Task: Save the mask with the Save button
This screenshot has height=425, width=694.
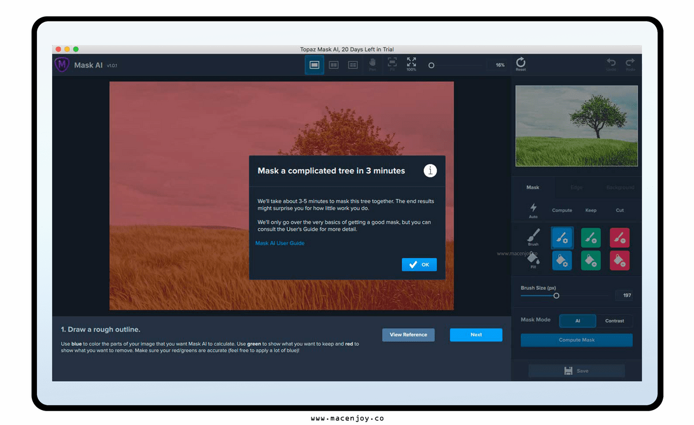Action: (x=577, y=371)
